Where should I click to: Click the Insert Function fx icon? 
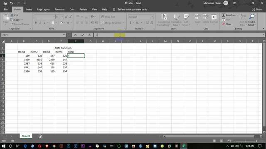pyautogui.click(x=89, y=35)
